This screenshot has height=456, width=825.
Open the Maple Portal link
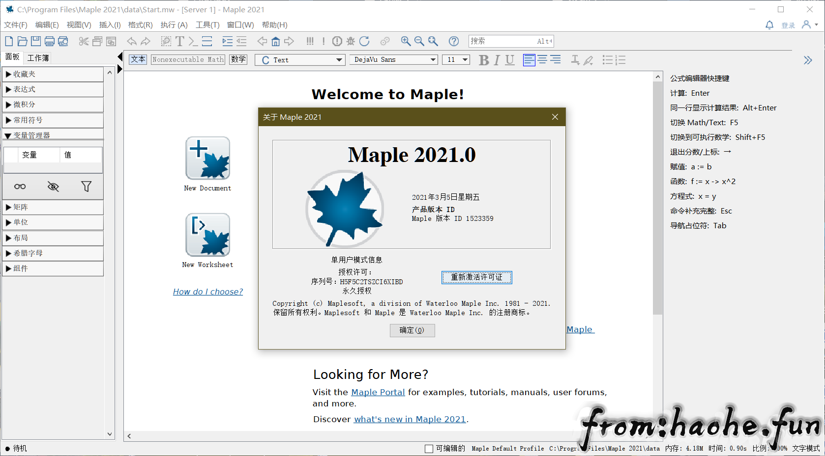378,392
